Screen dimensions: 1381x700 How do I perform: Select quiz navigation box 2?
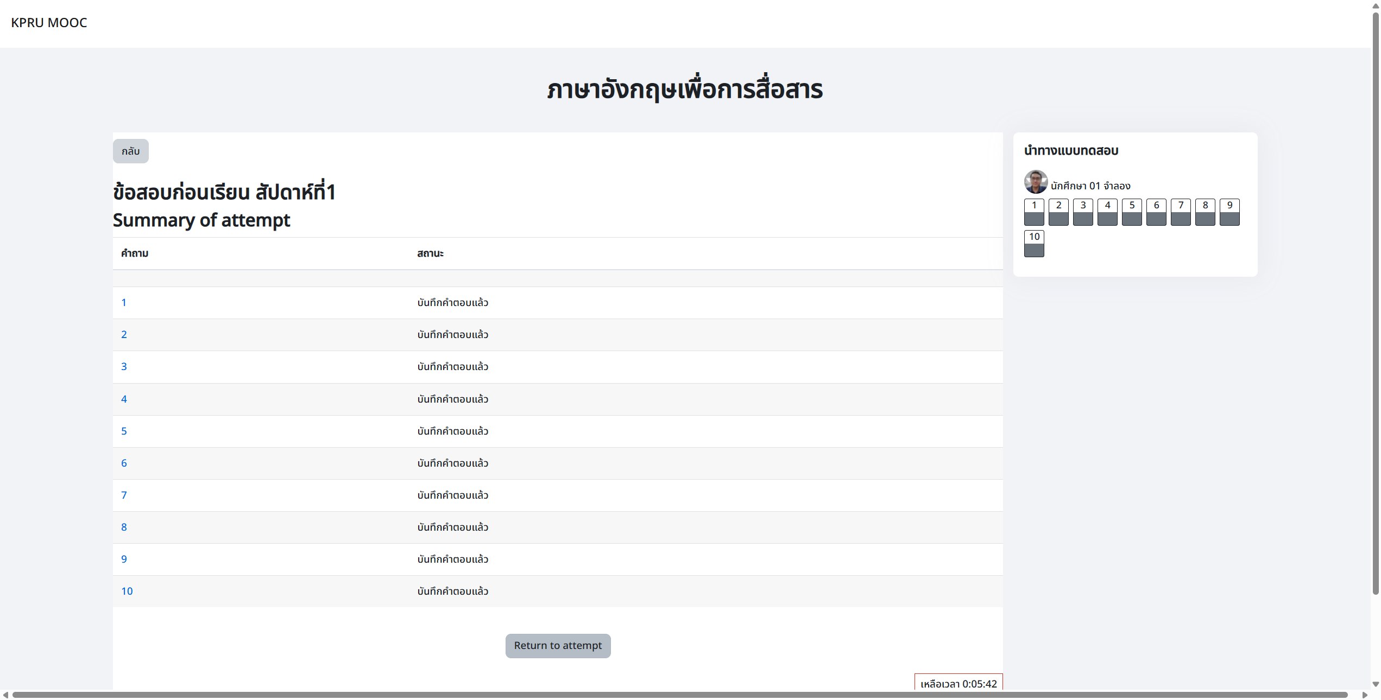(1058, 212)
